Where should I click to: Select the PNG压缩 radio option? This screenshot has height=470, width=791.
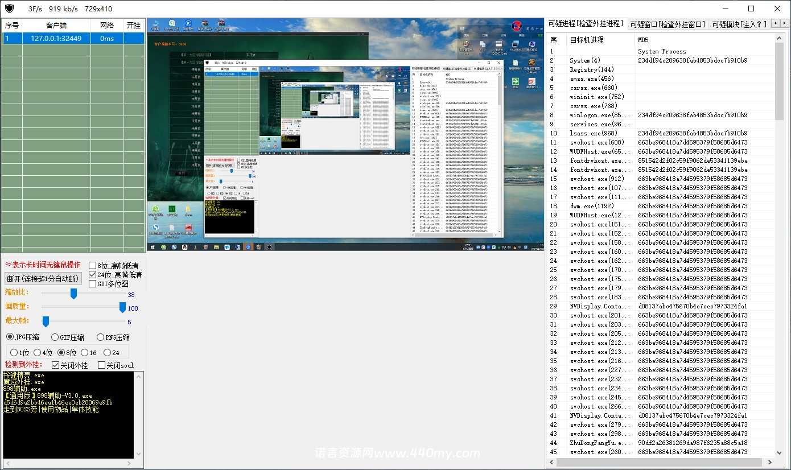pyautogui.click(x=100, y=337)
